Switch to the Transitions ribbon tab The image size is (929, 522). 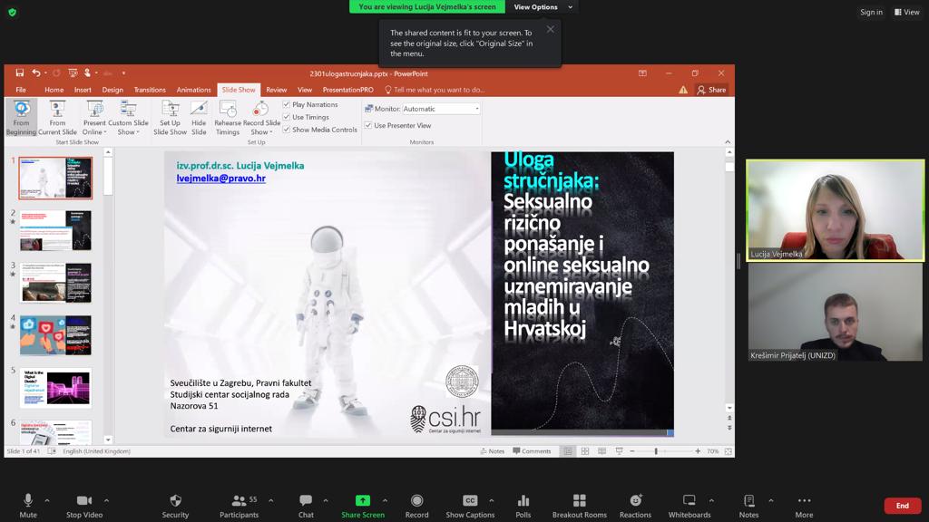coord(150,90)
